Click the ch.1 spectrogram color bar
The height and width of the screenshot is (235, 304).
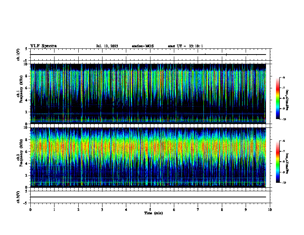click(x=278, y=98)
